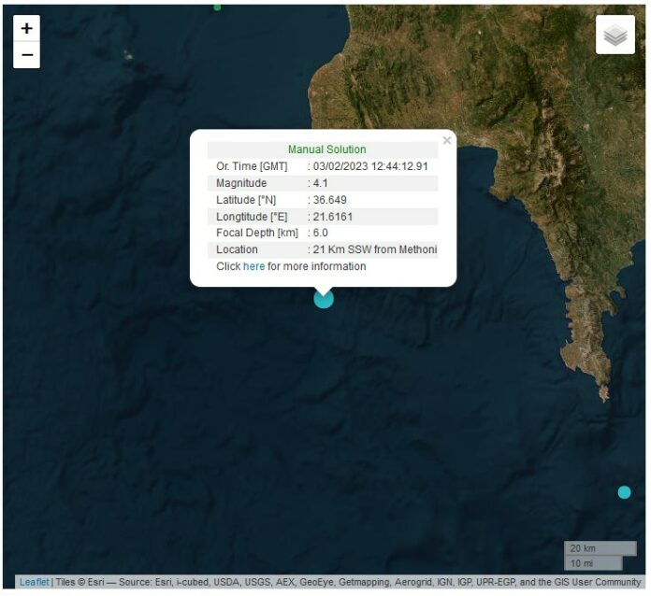
Task: Click the latitude value 36.649
Action: 329,200
